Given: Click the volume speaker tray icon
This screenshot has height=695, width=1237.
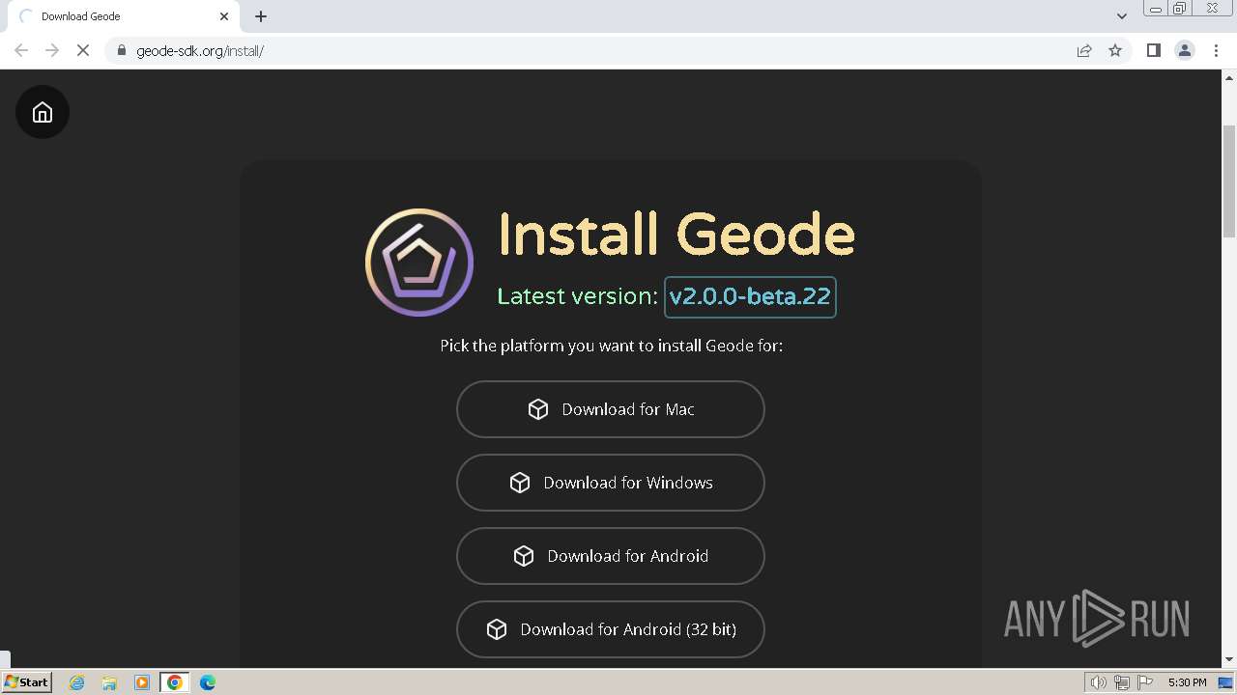Looking at the screenshot, I should pyautogui.click(x=1099, y=682).
